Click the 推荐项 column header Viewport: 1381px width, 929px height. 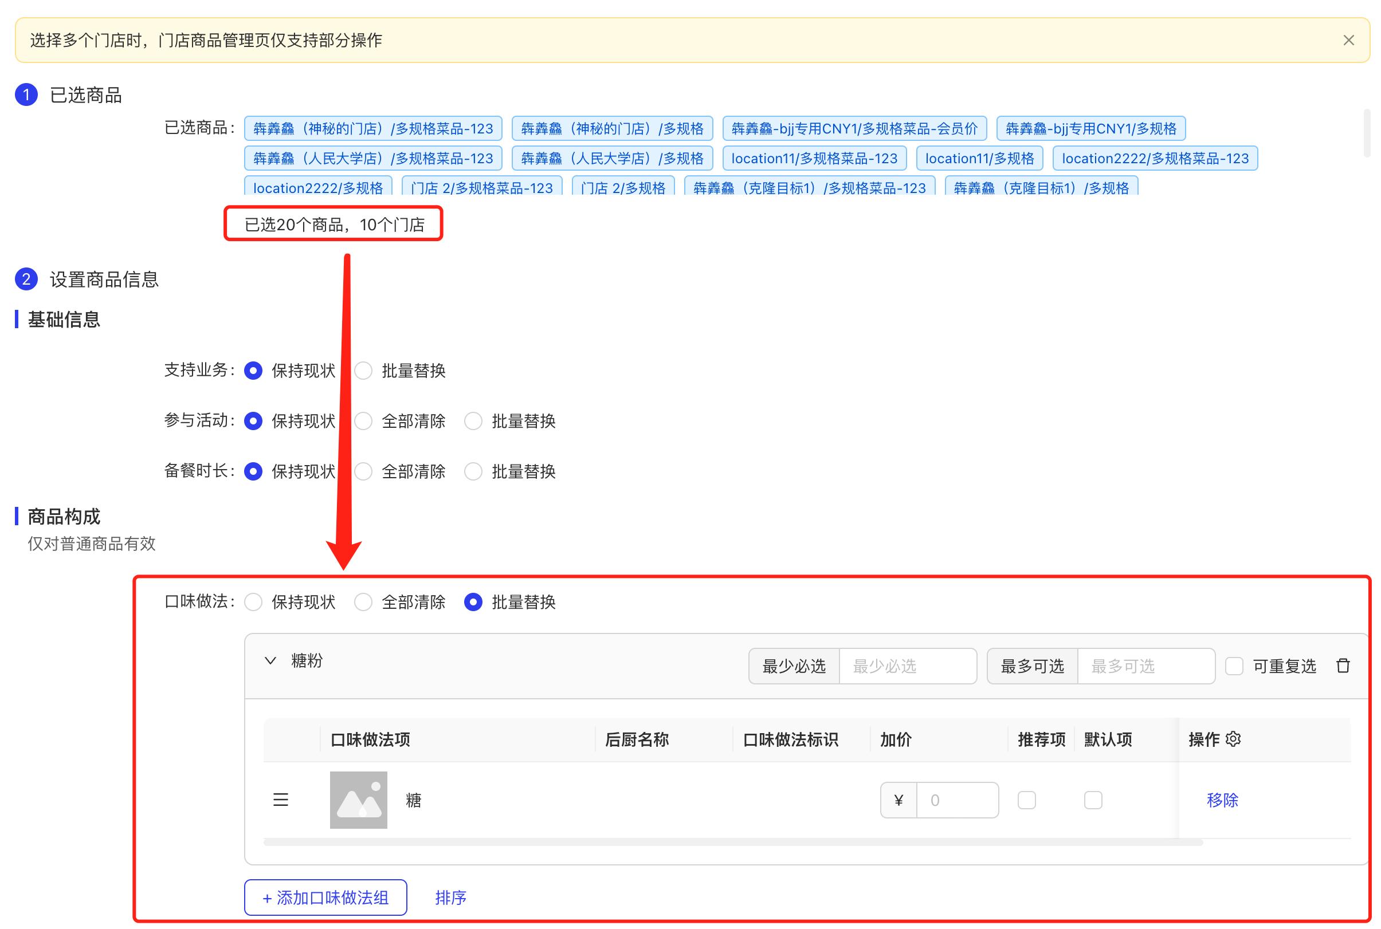click(x=1041, y=739)
